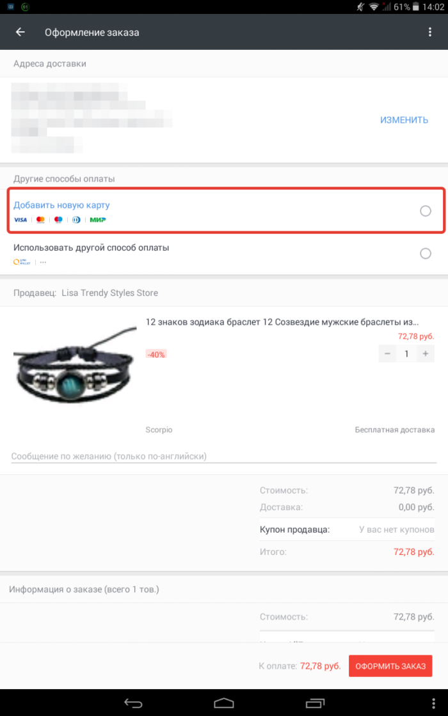This screenshot has height=716, width=448.
Task: Open the three-dot overflow menu
Action: [x=430, y=32]
